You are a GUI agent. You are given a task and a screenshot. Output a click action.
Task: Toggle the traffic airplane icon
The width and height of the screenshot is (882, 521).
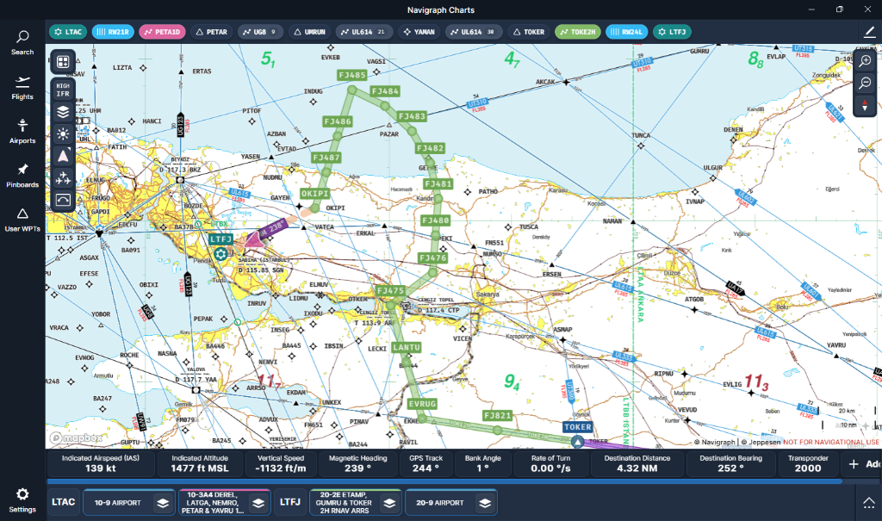pyautogui.click(x=63, y=177)
